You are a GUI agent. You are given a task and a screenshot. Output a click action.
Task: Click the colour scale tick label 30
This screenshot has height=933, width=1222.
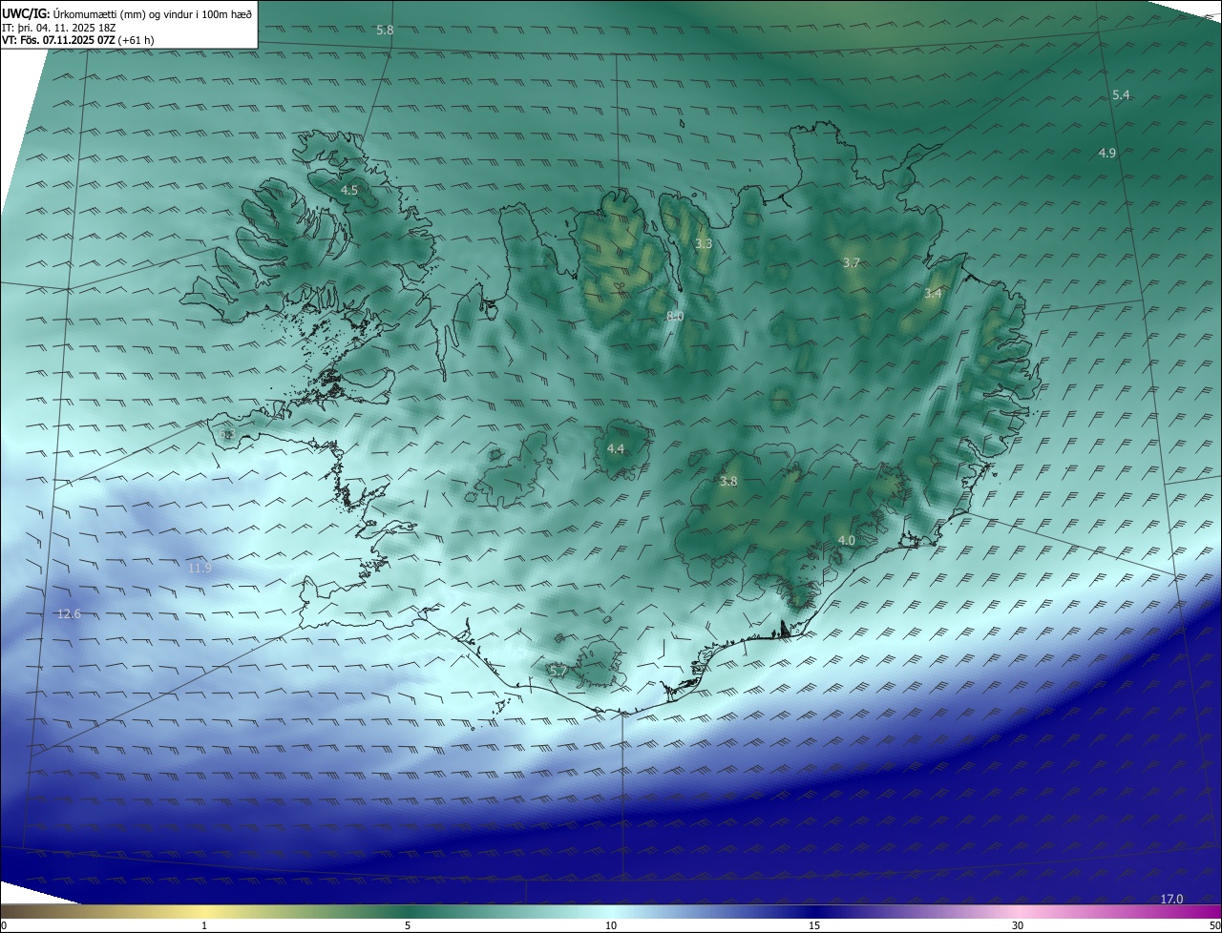(x=1018, y=925)
